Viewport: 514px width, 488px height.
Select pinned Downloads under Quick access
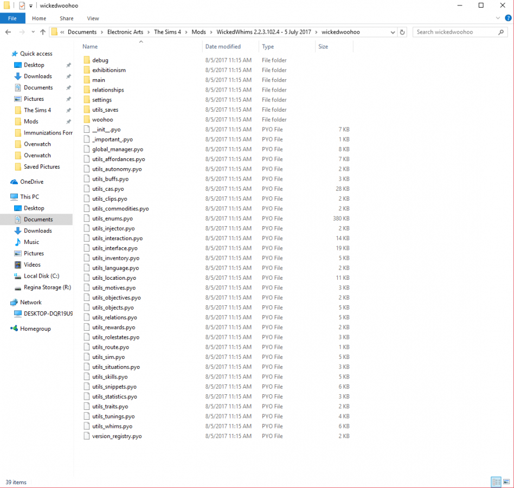pyautogui.click(x=38, y=76)
